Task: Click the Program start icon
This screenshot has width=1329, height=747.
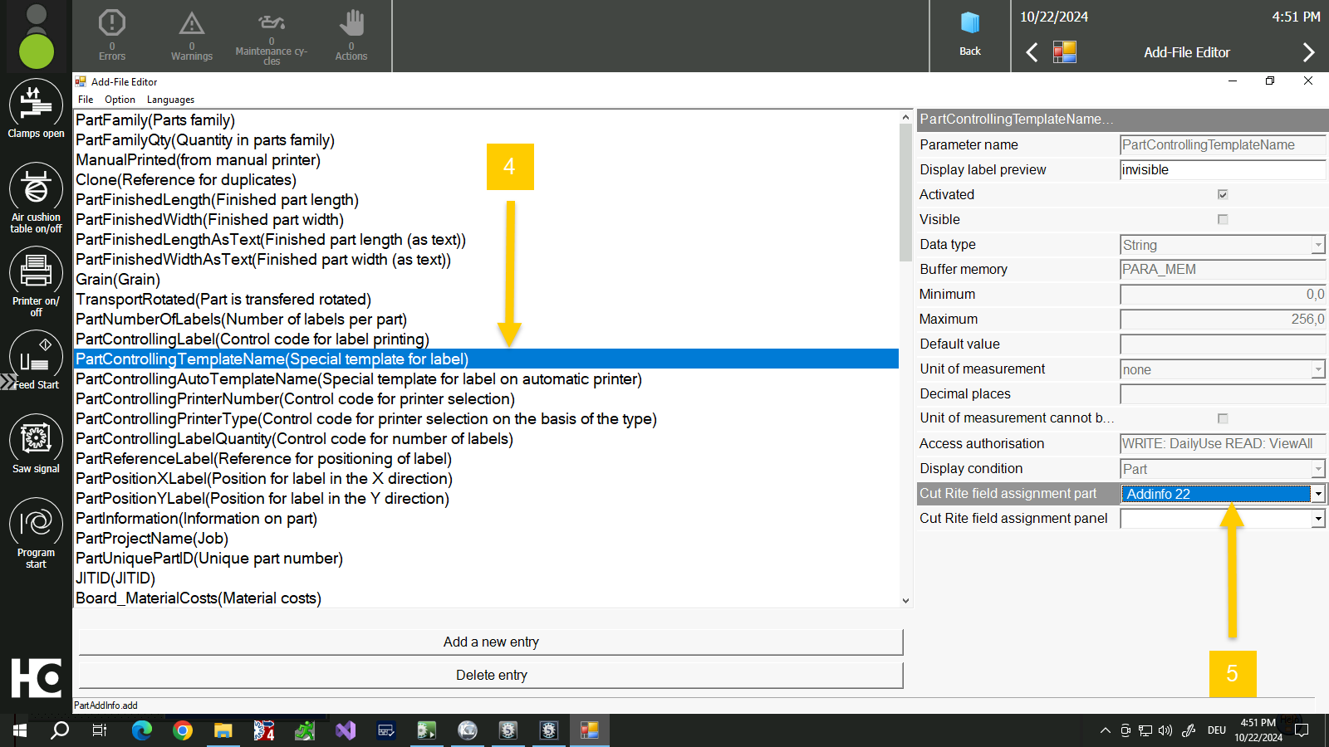Action: tap(36, 525)
